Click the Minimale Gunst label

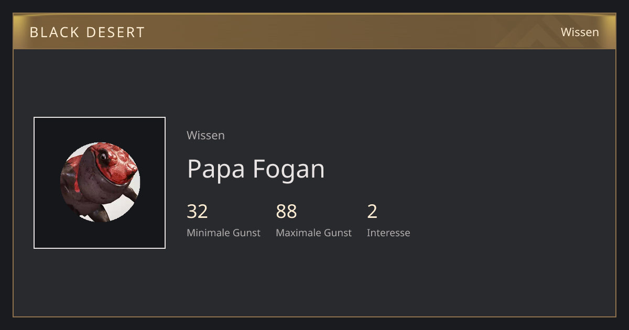pyautogui.click(x=223, y=233)
